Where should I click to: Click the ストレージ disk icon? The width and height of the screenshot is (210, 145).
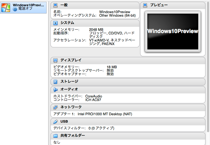55,82
